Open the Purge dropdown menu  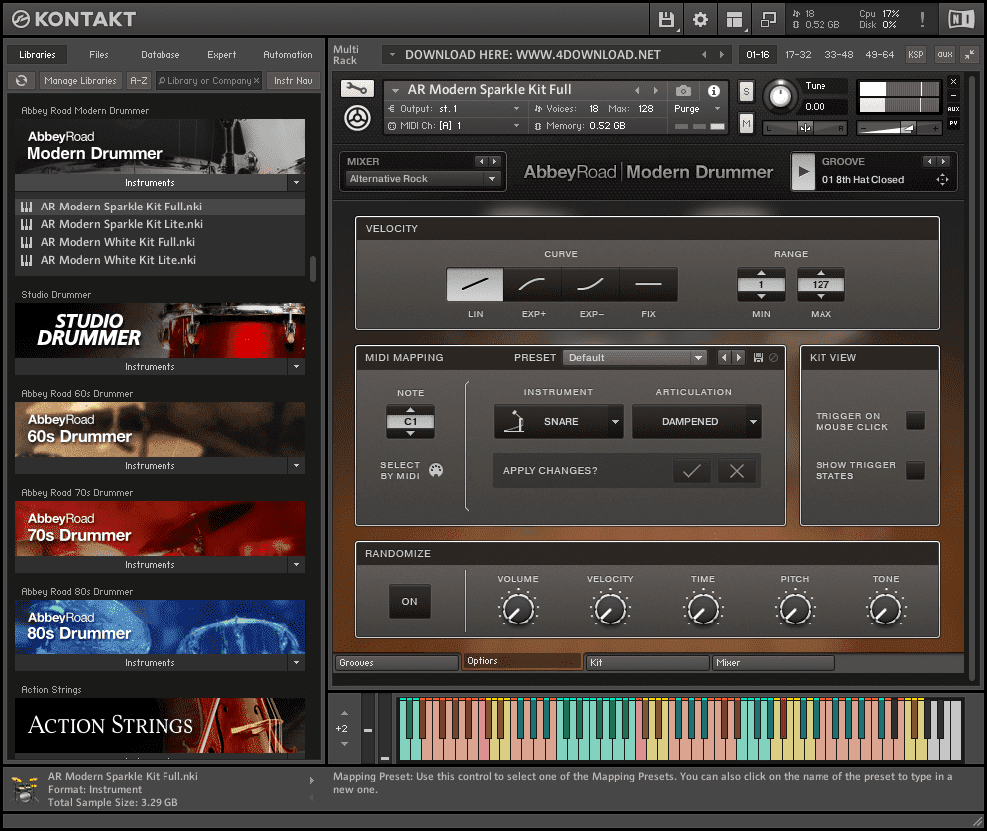click(x=698, y=109)
